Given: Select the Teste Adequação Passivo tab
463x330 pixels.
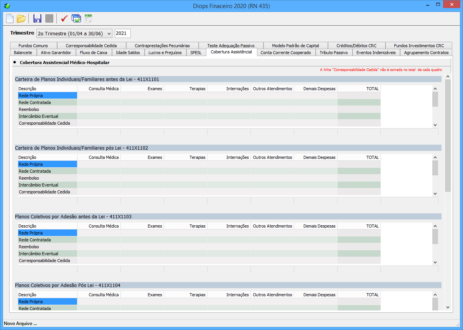Looking at the screenshot, I should point(231,45).
